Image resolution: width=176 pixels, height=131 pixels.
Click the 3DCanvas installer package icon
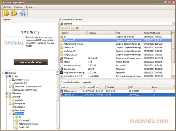(x=62, y=58)
